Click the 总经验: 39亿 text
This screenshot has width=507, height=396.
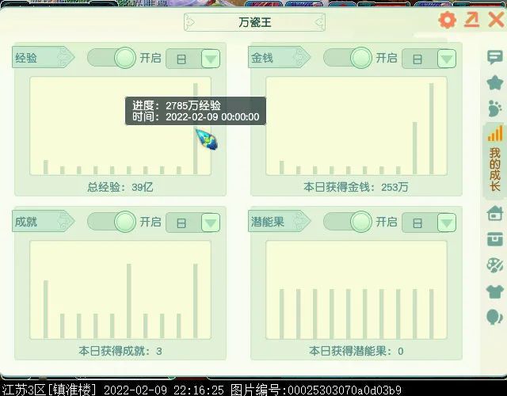pyautogui.click(x=120, y=187)
